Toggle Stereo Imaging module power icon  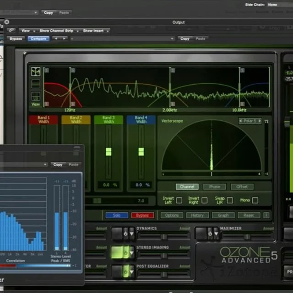[125, 252]
